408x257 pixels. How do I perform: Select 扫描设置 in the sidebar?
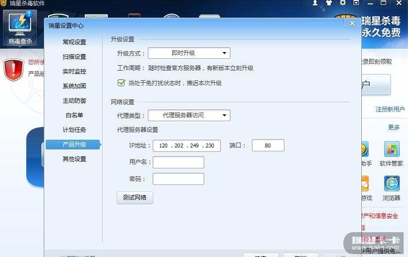click(x=74, y=56)
